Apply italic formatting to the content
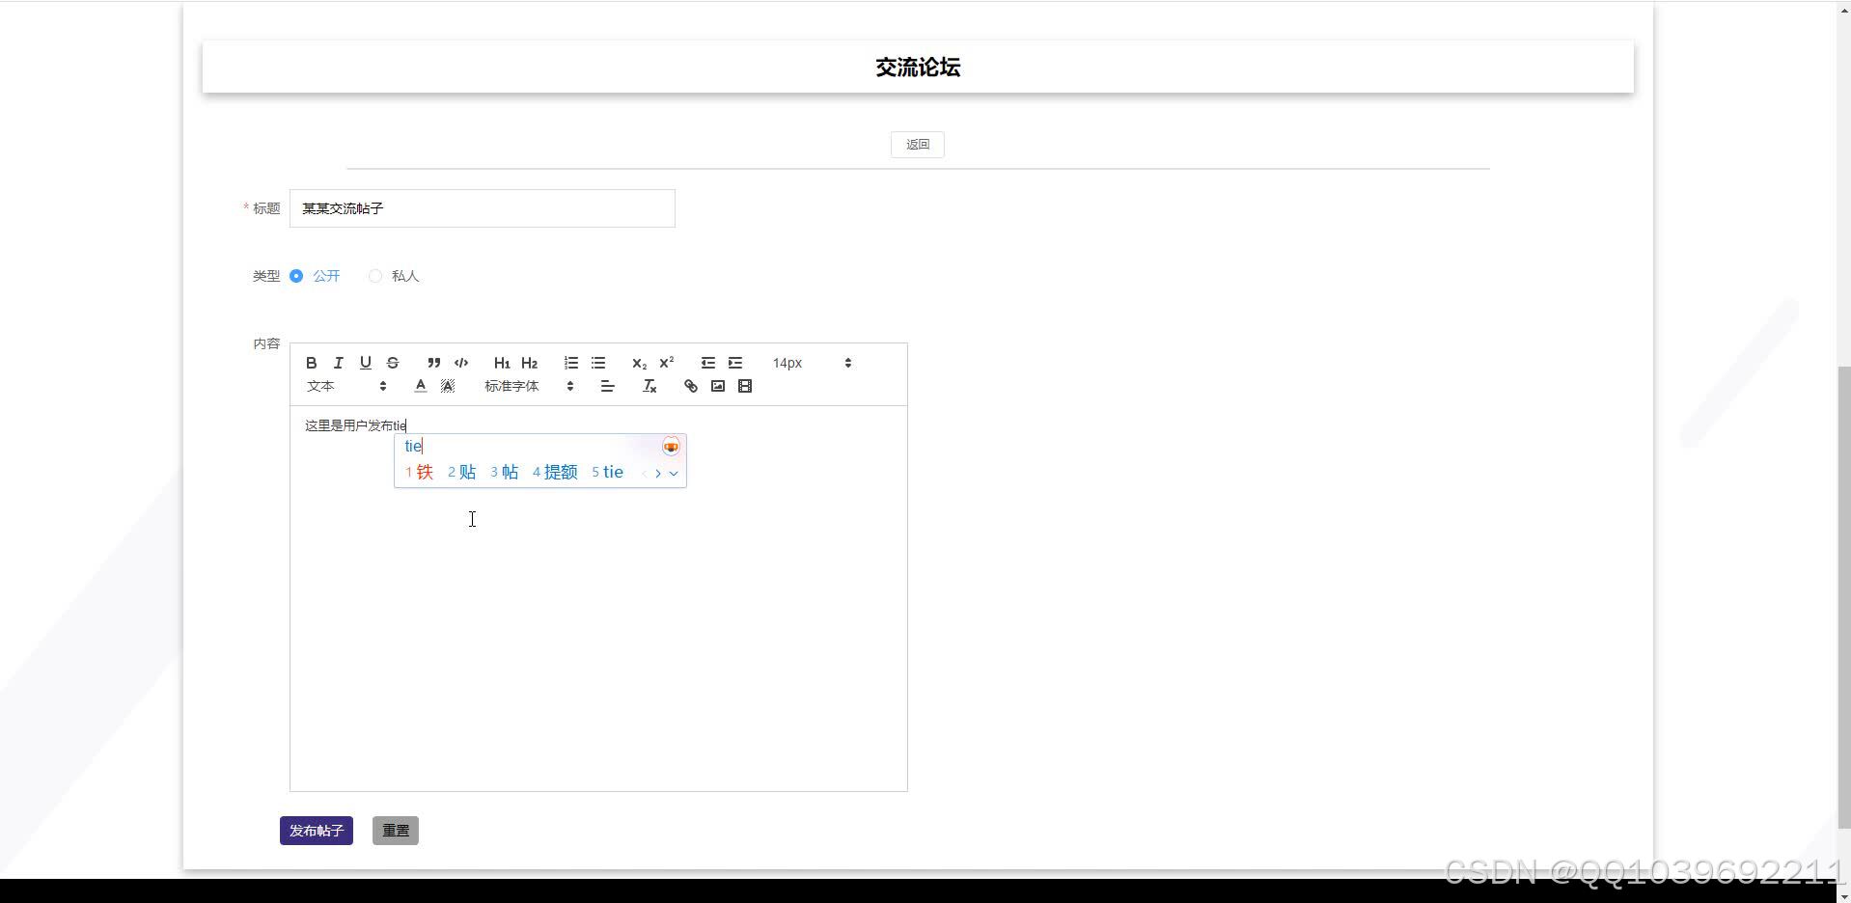The width and height of the screenshot is (1851, 903). coord(338,363)
